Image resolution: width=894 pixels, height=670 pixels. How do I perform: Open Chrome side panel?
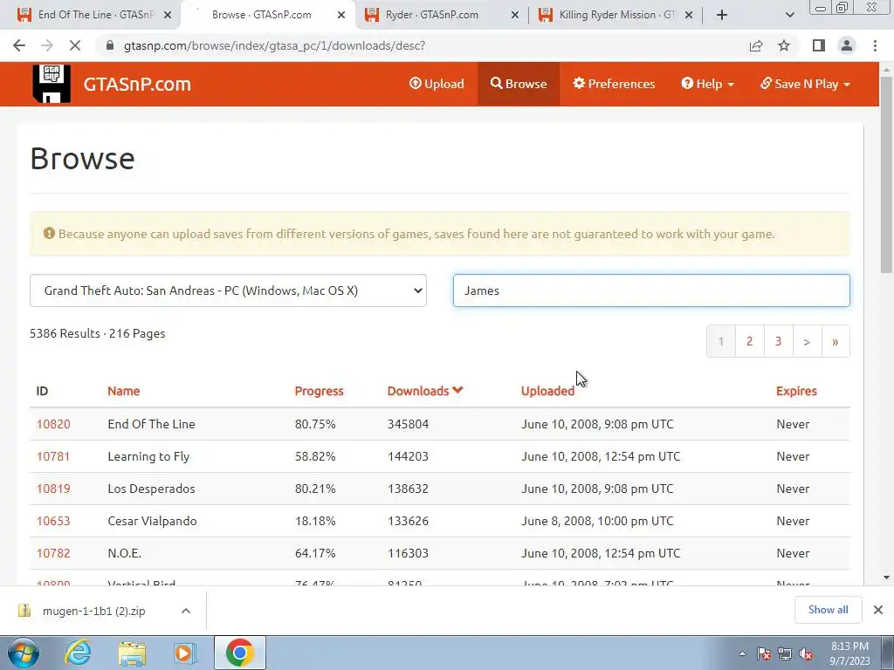tap(819, 45)
